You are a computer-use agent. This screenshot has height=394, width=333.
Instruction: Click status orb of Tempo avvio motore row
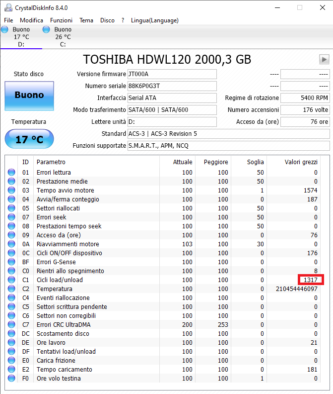pyautogui.click(x=11, y=190)
